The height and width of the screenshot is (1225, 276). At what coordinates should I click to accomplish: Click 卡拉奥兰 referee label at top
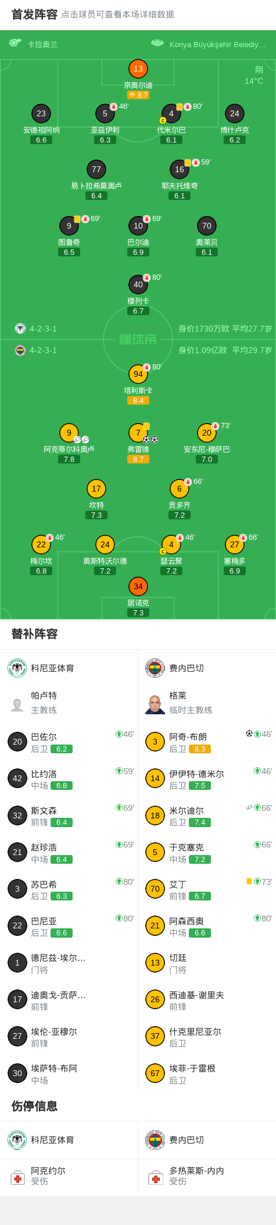pos(42,44)
